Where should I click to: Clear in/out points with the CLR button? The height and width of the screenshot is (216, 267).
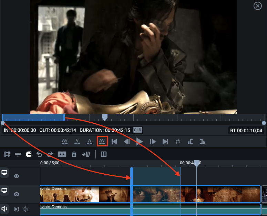137,130
